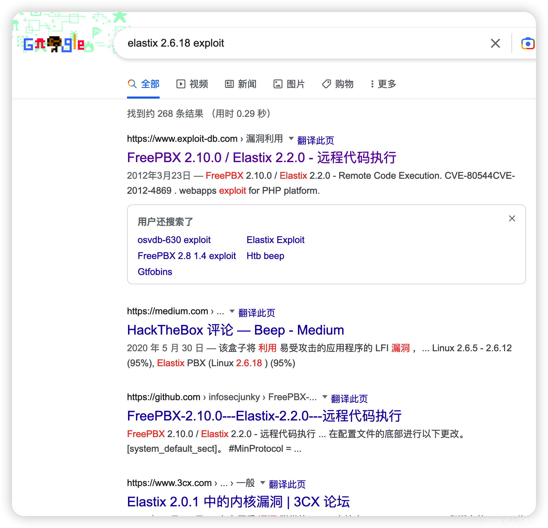Expand the dropdown arrow beside the 3cx.com URL
The width and height of the screenshot is (548, 528).
pos(263,483)
